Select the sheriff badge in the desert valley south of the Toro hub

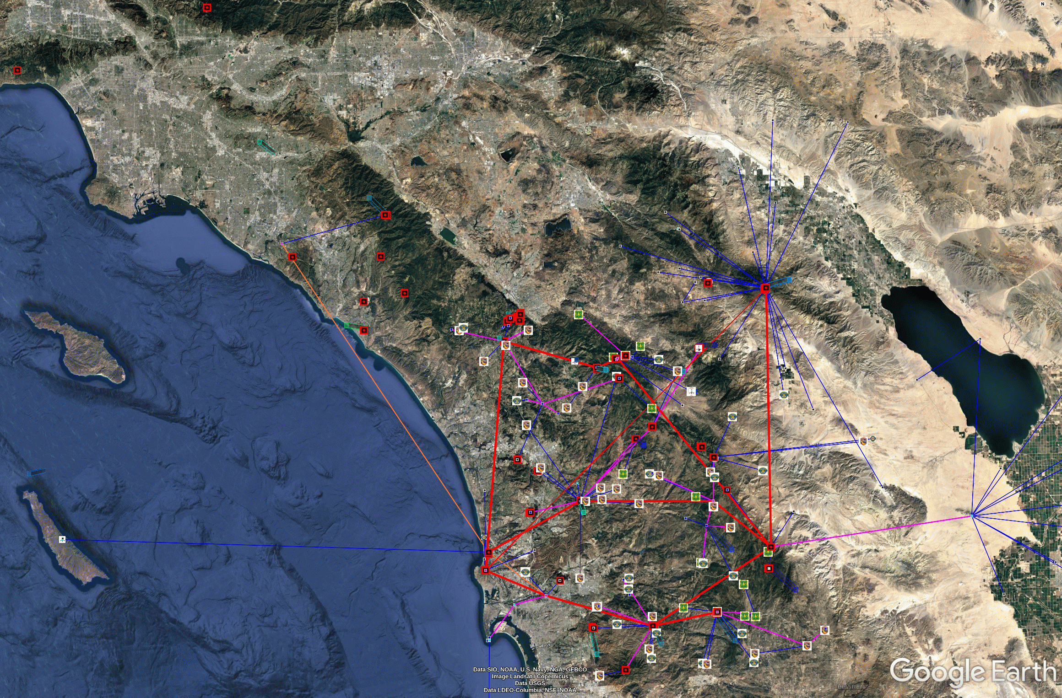(x=784, y=395)
